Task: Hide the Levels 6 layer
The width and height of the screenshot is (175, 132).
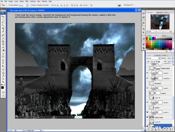Action: coord(147,88)
